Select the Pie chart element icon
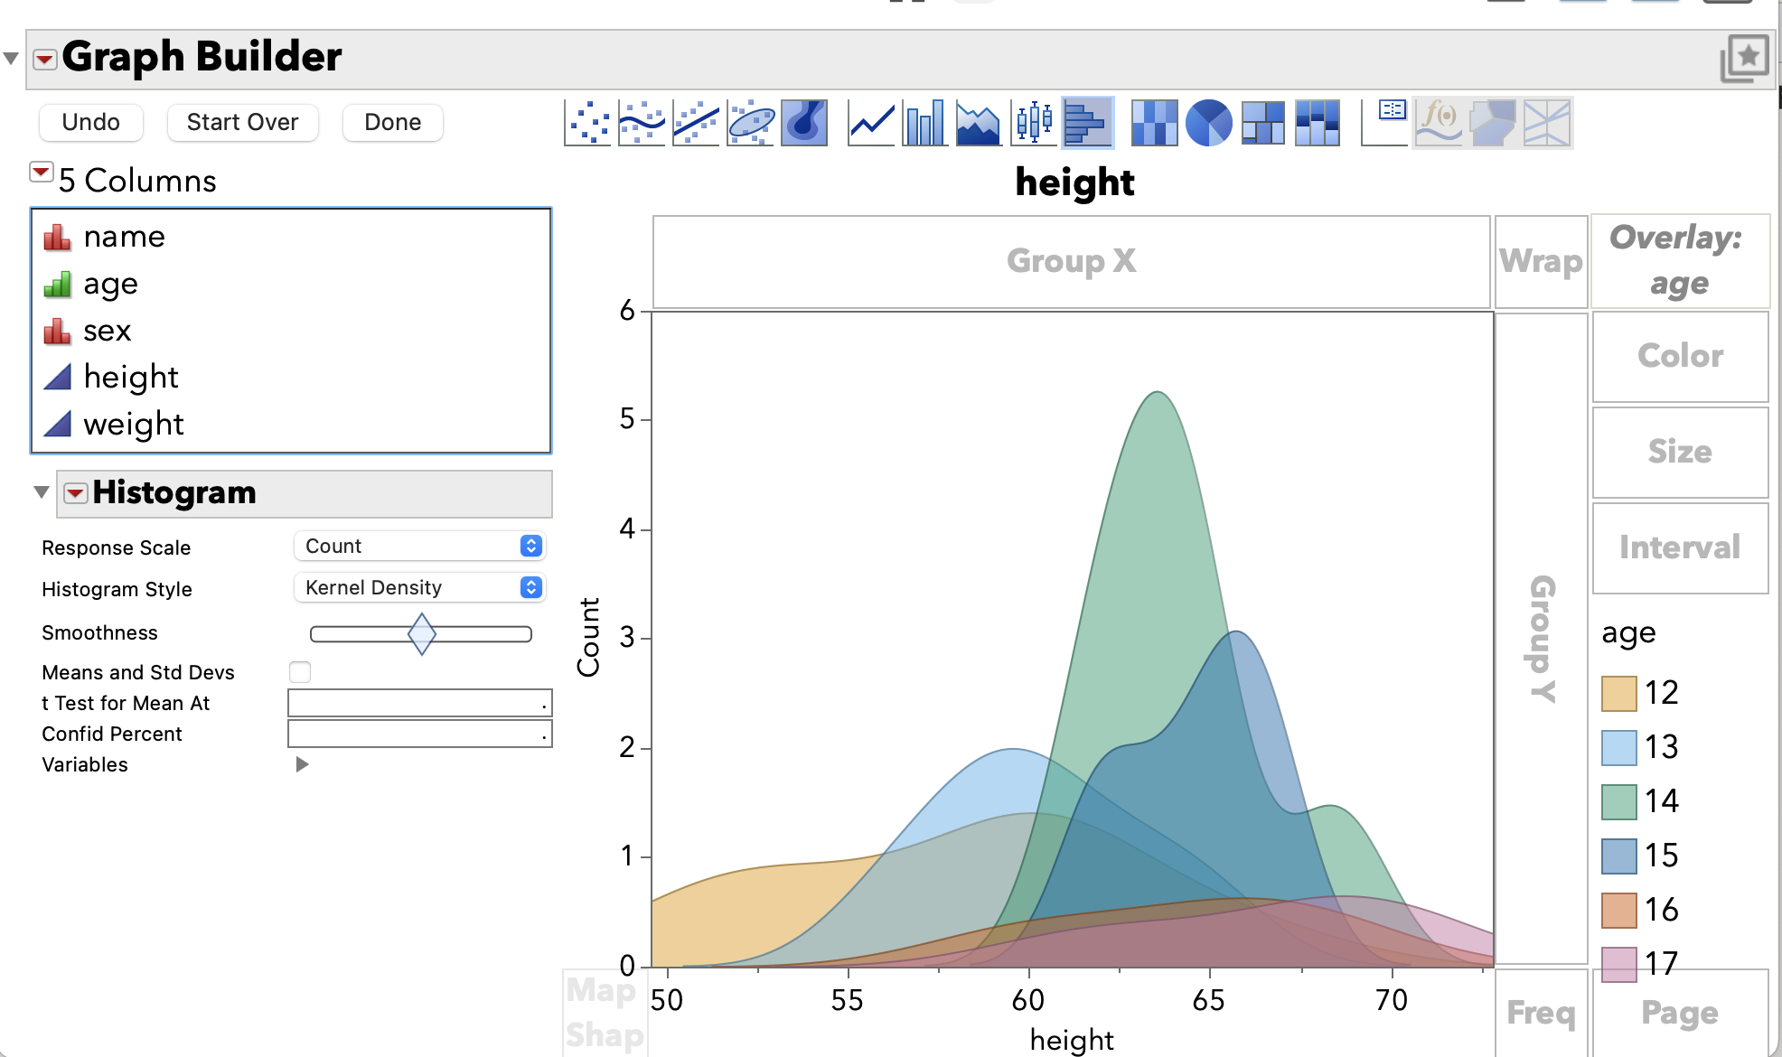Image resolution: width=1782 pixels, height=1057 pixels. (1208, 123)
